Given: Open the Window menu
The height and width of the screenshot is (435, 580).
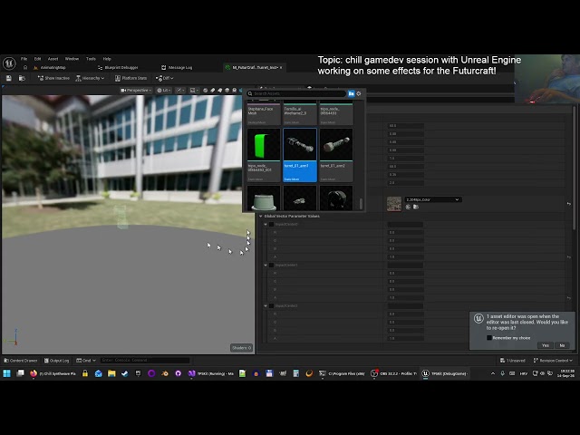Looking at the screenshot, I should tap(72, 59).
